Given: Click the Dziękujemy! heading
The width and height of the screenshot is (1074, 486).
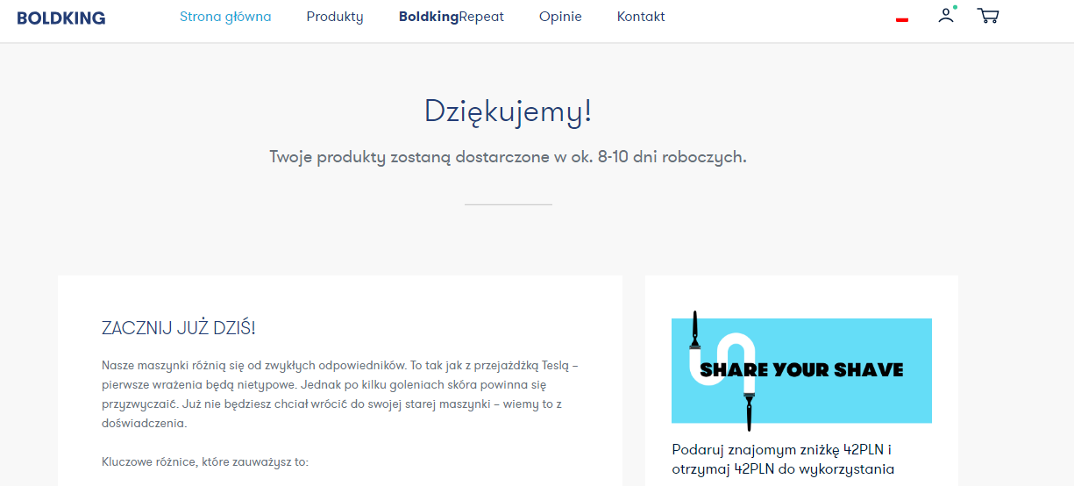Looking at the screenshot, I should (x=509, y=111).
